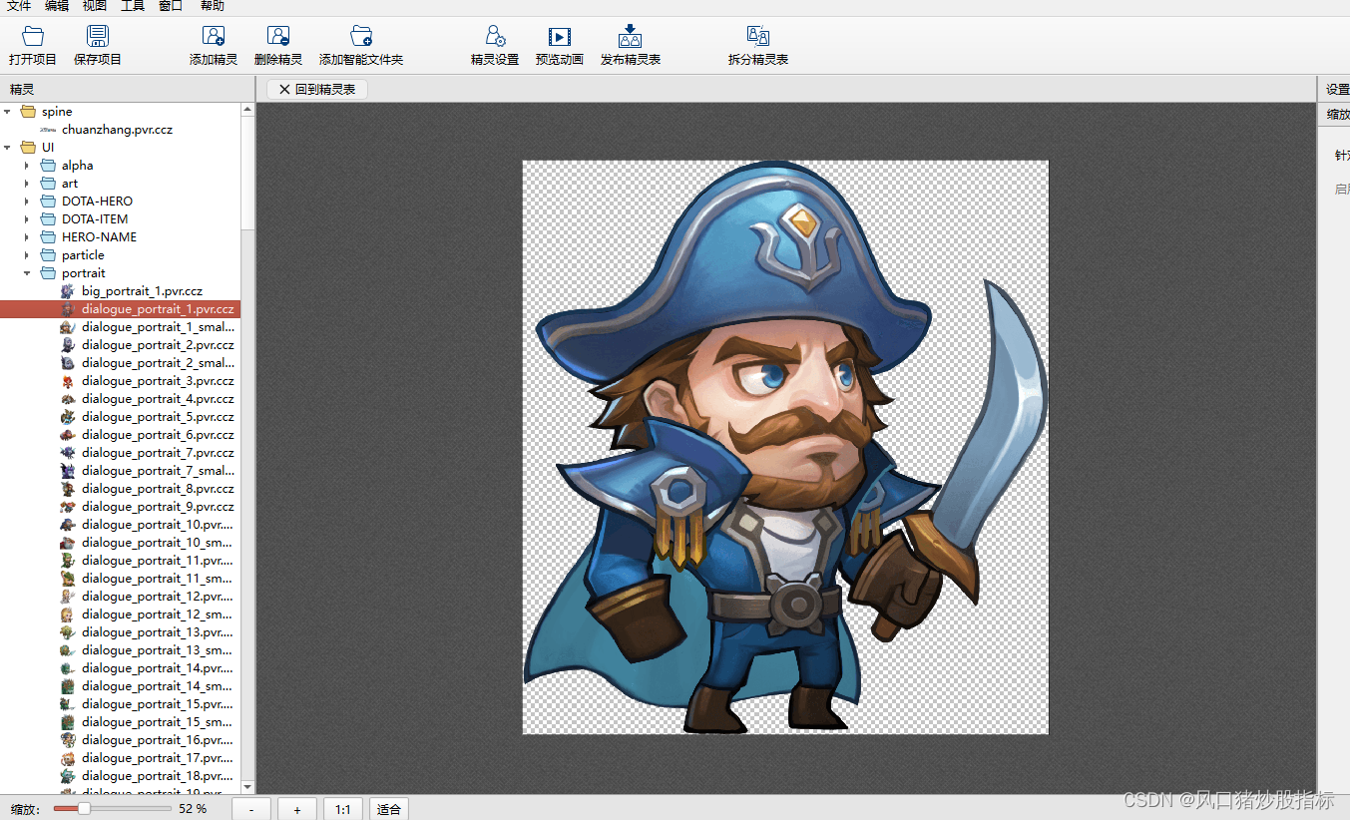This screenshot has height=820, width=1350.
Task: Select dialogue_portrait_4.pvr.ccz
Action: click(158, 399)
